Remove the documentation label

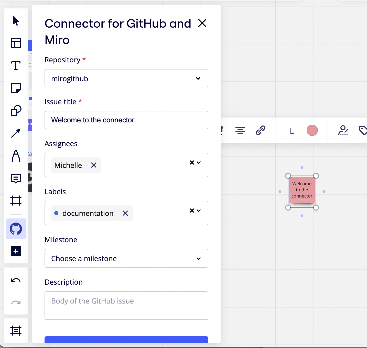click(x=125, y=213)
